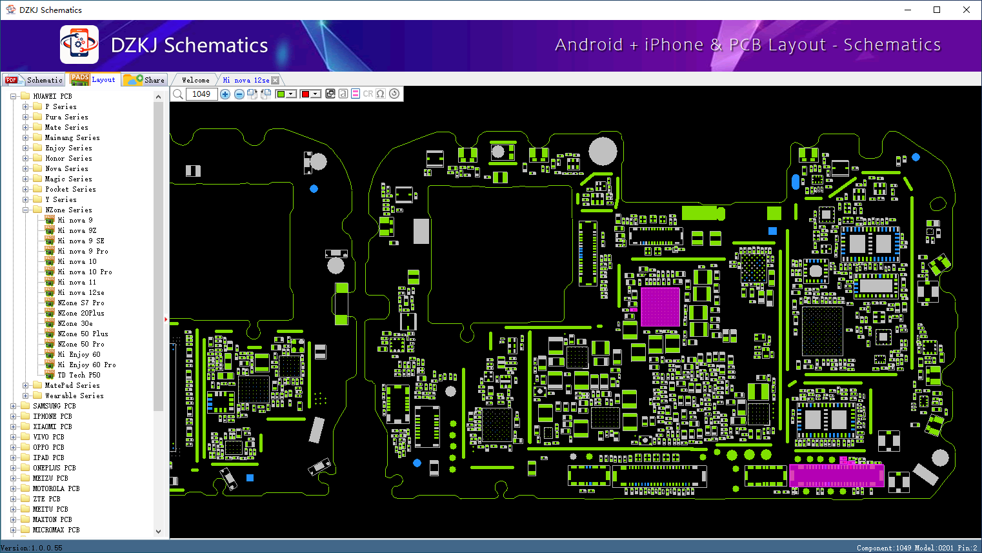Open Hi nova 10 Pro layout
This screenshot has height=553, width=982.
(85, 272)
